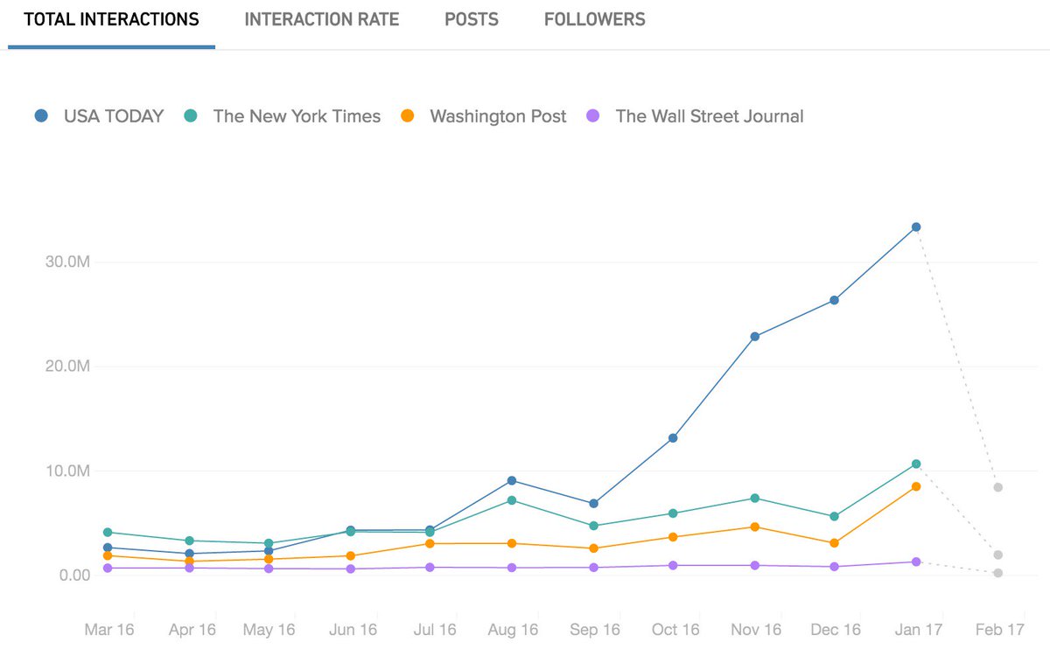Select USA TODAY's Sep 16 data point
The width and height of the screenshot is (1050, 663).
coord(593,504)
